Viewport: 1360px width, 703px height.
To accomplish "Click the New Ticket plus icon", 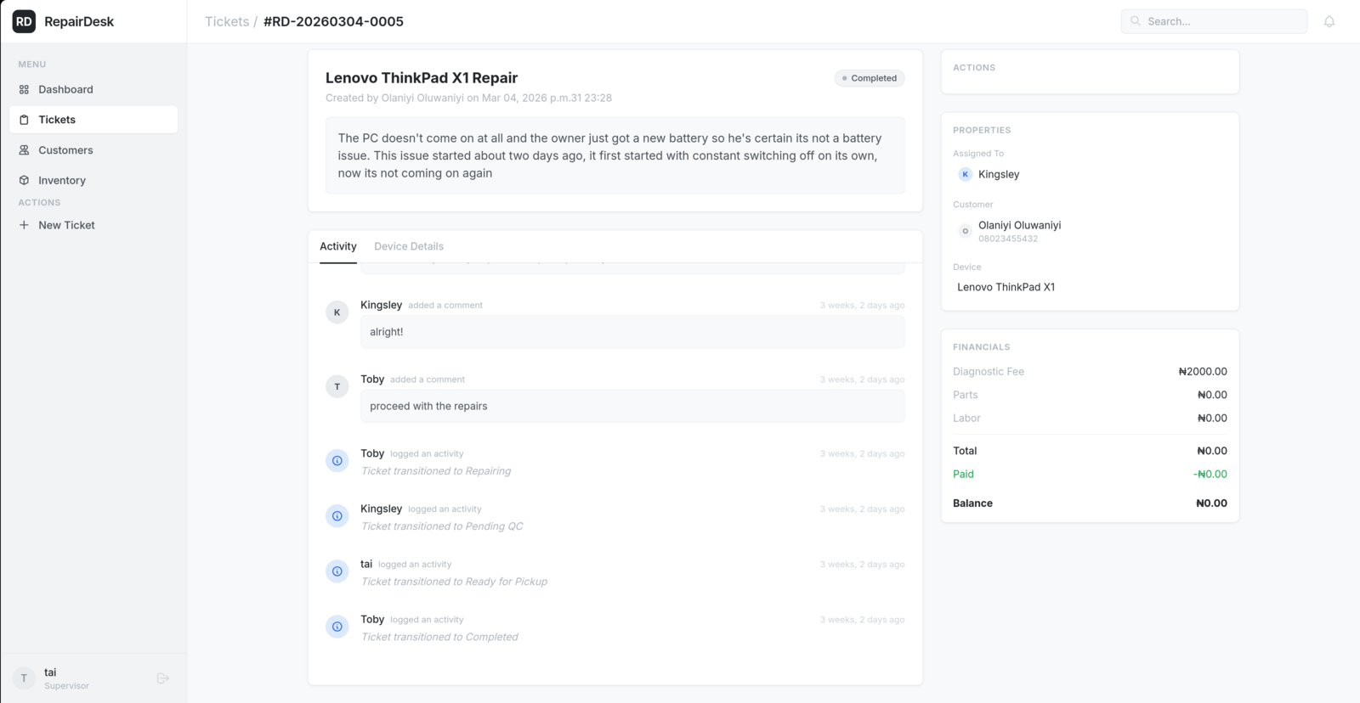I will tap(24, 225).
